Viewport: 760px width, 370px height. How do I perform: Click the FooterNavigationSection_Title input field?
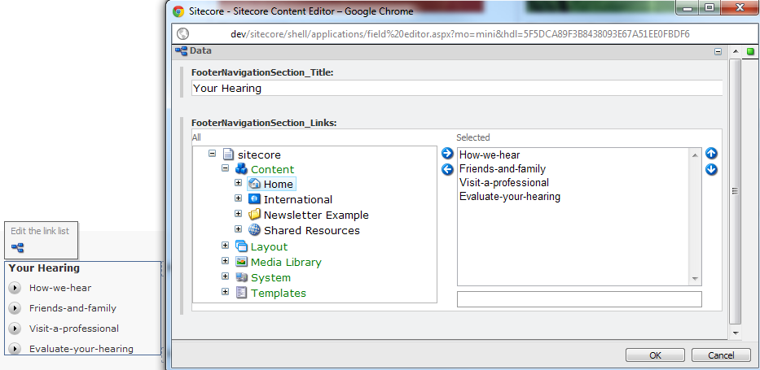pos(457,88)
